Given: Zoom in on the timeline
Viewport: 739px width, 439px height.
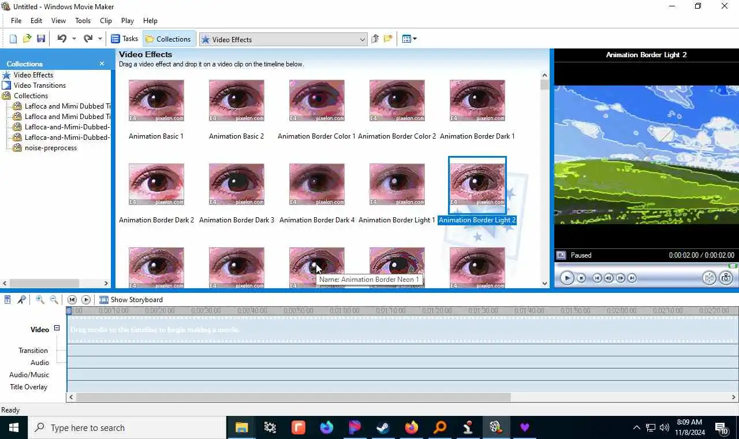Looking at the screenshot, I should point(40,299).
